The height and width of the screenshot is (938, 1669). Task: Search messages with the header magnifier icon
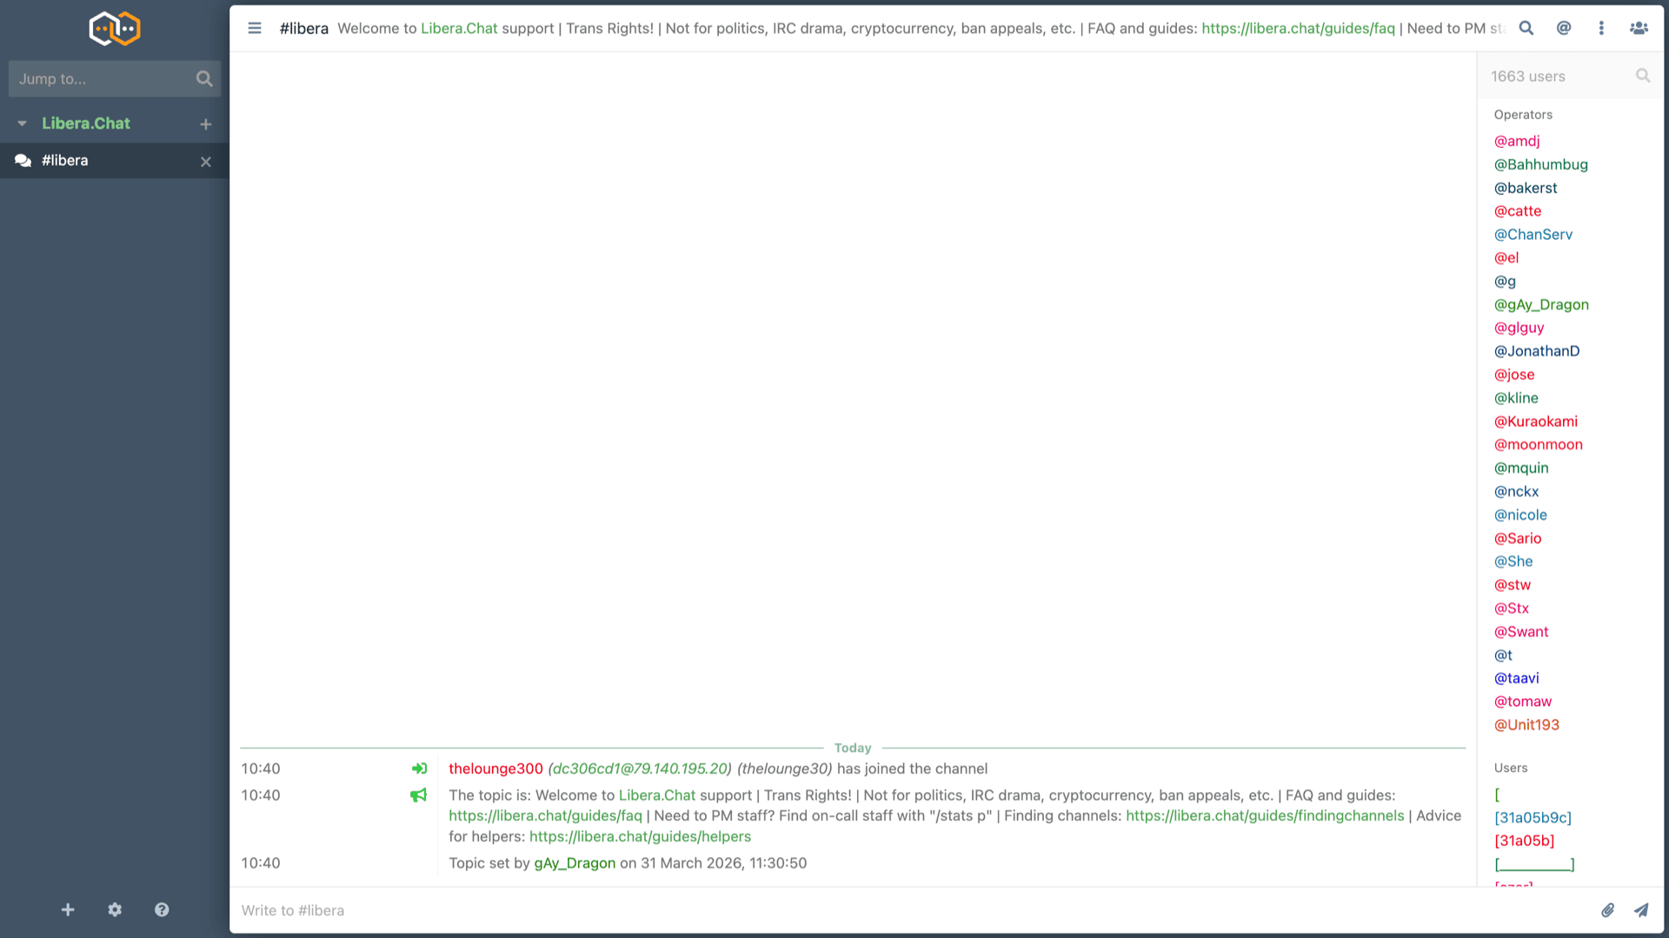click(1526, 28)
